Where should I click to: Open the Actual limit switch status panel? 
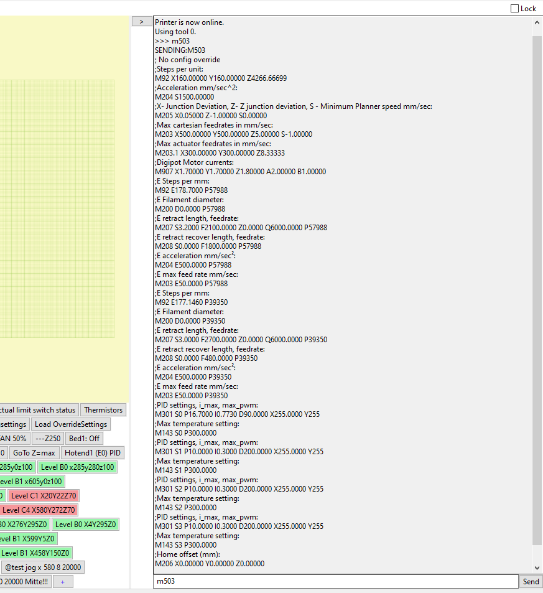click(39, 409)
